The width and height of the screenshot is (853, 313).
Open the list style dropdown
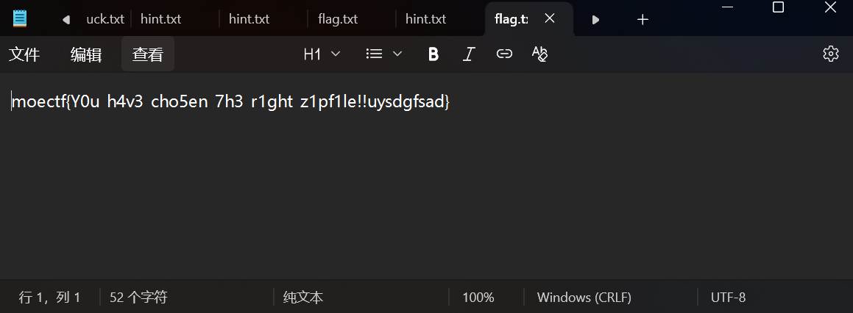pos(384,54)
